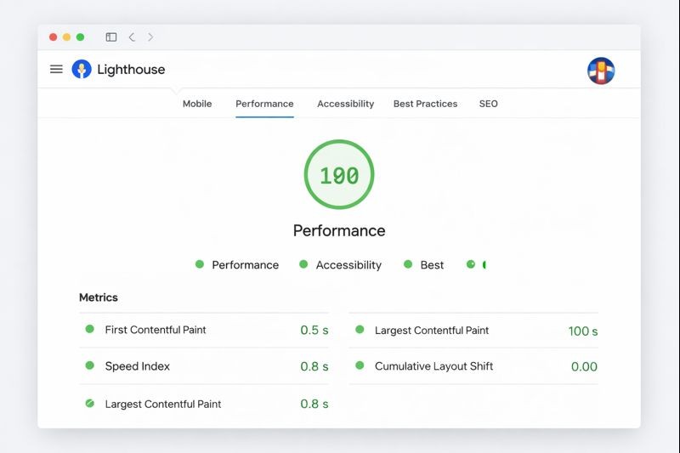
Task: Click green dot beside First Contentful Paint
Action: click(x=90, y=329)
